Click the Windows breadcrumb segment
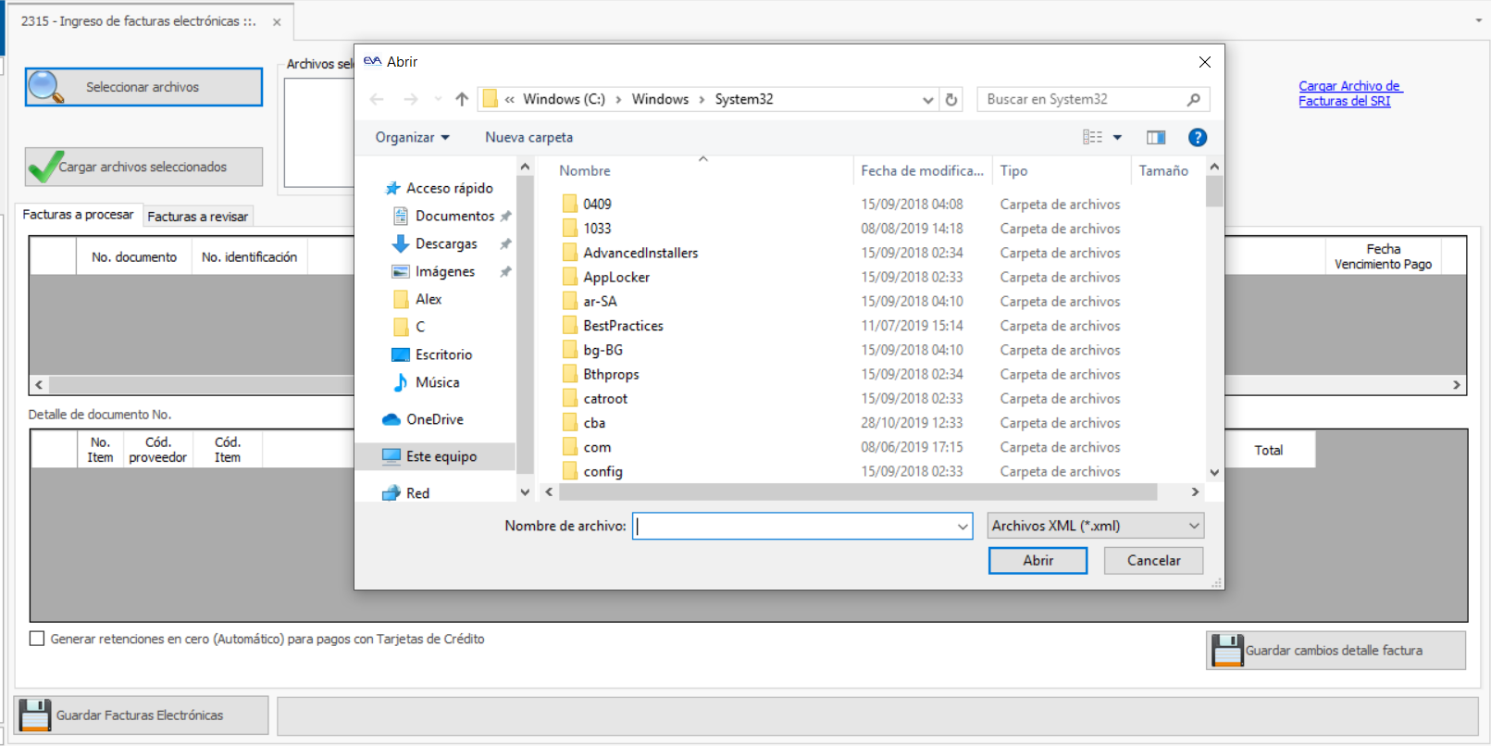Image resolution: width=1491 pixels, height=746 pixels. [660, 99]
